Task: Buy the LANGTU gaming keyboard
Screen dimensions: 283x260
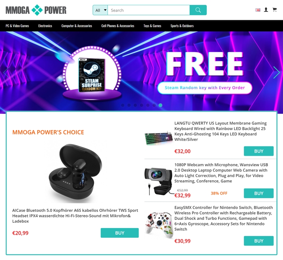Action: click(x=258, y=151)
